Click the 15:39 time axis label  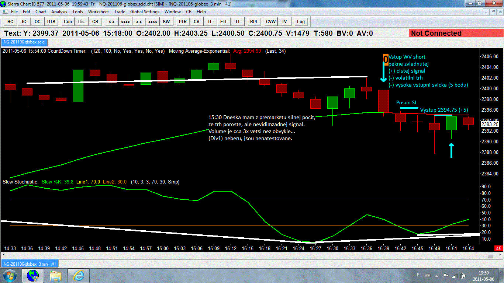coord(383,249)
